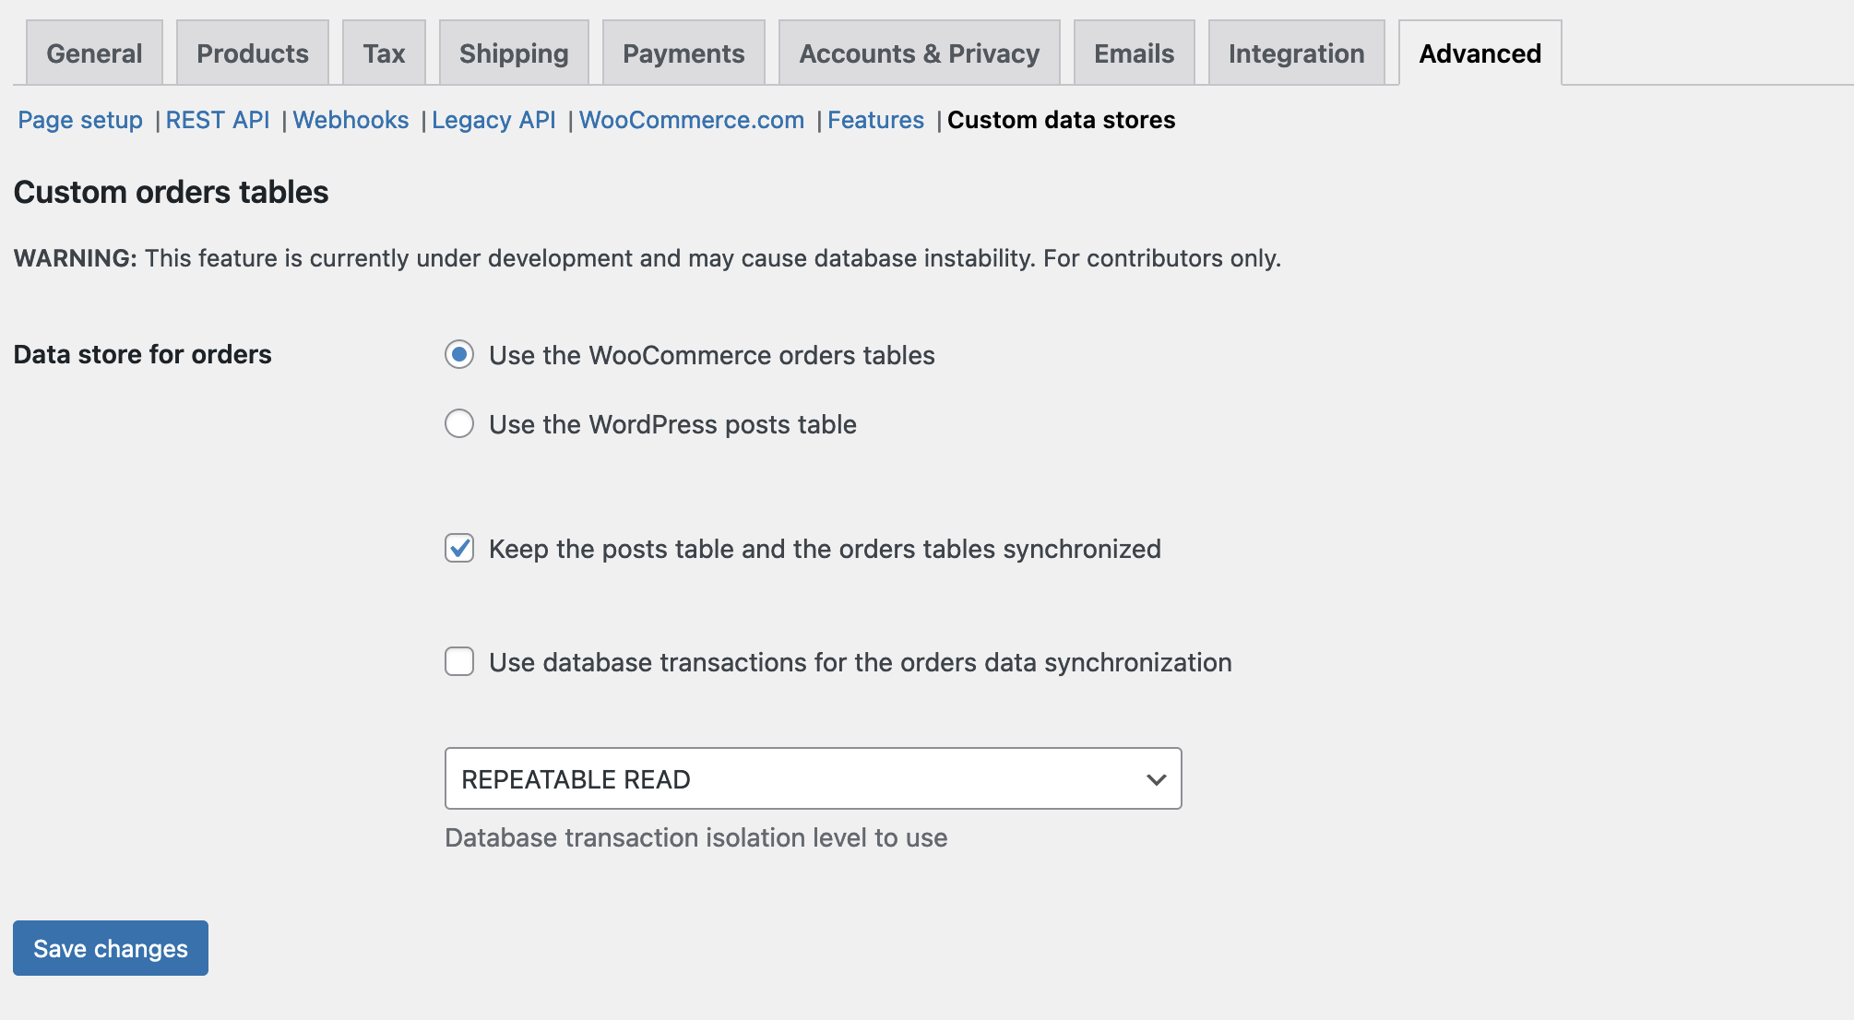Uncheck keeping posts and orders tables synchronized
The height and width of the screenshot is (1020, 1854).
(458, 548)
